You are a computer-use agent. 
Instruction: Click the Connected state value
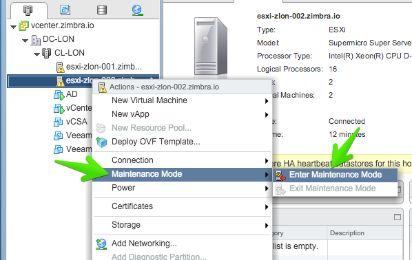[347, 122]
